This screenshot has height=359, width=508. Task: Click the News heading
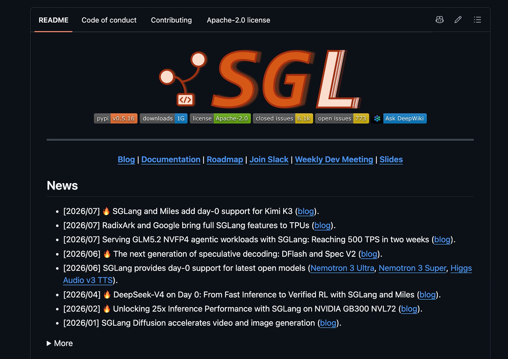[62, 186]
